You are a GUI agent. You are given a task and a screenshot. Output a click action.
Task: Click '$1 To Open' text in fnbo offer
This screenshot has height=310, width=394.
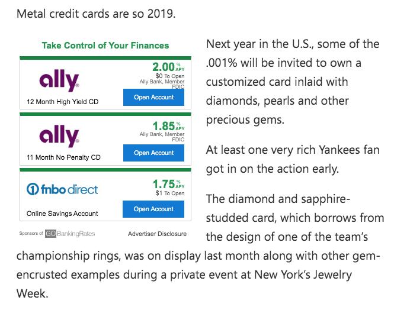[x=170, y=193]
